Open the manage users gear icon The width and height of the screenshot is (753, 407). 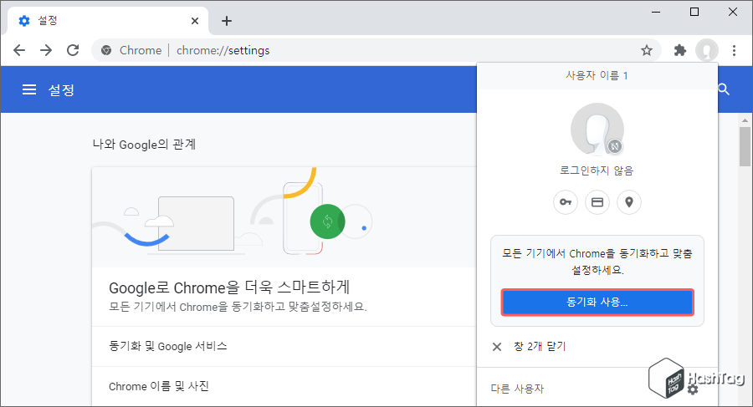click(x=693, y=389)
